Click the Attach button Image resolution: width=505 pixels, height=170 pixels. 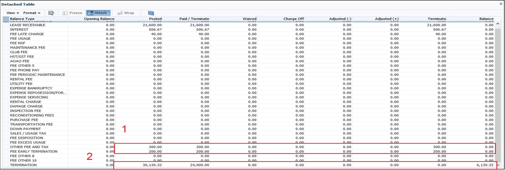pyautogui.click(x=98, y=13)
